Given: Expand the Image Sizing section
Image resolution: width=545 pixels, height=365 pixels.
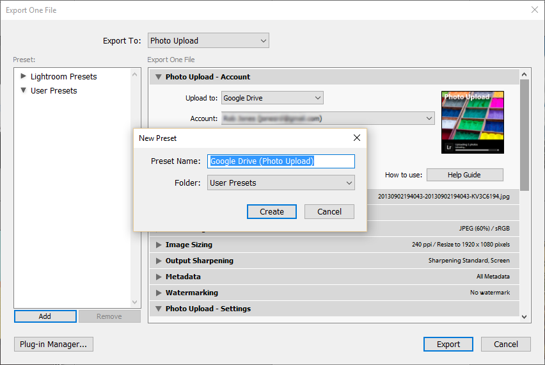Looking at the screenshot, I should [158, 245].
